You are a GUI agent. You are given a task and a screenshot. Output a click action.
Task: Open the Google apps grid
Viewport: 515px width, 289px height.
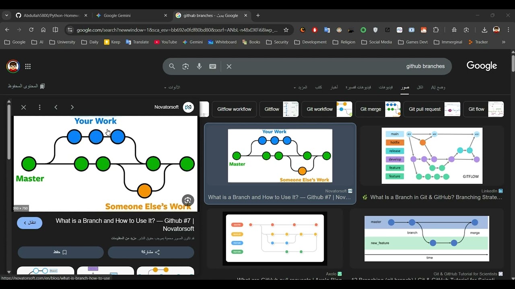(28, 67)
